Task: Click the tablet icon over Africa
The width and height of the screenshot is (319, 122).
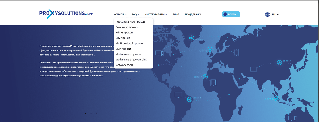Action: [213, 82]
